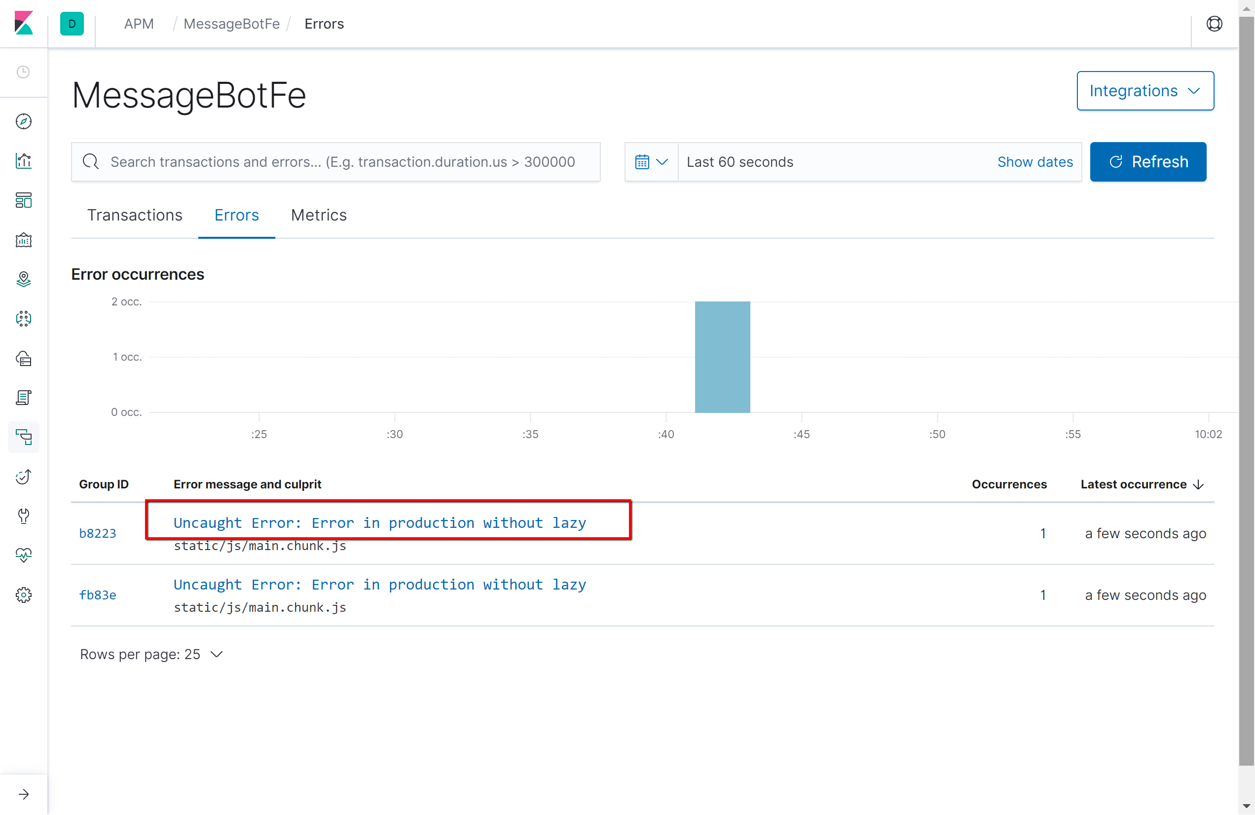Open the calendar date picker dropdown
The height and width of the screenshot is (815, 1255).
(x=651, y=162)
